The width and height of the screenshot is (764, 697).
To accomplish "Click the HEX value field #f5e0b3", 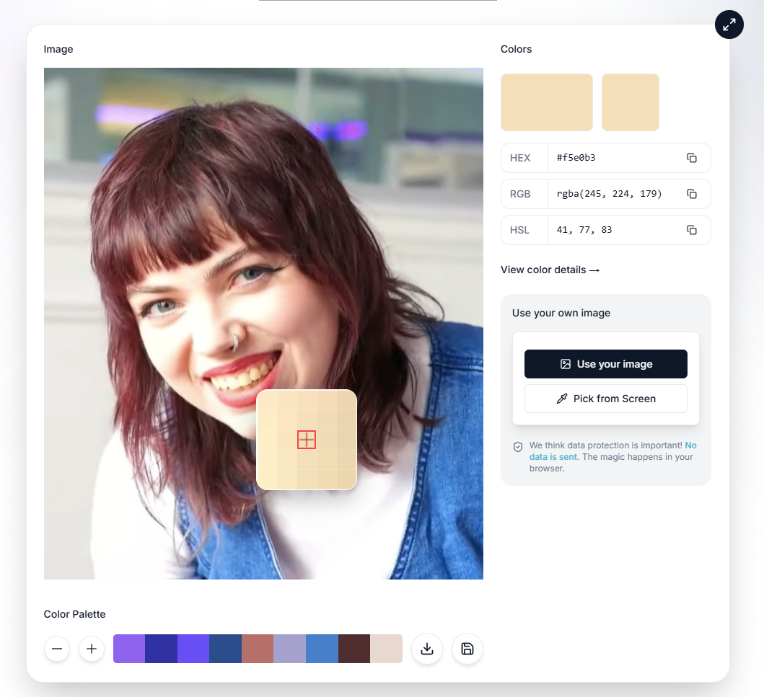I will (576, 158).
